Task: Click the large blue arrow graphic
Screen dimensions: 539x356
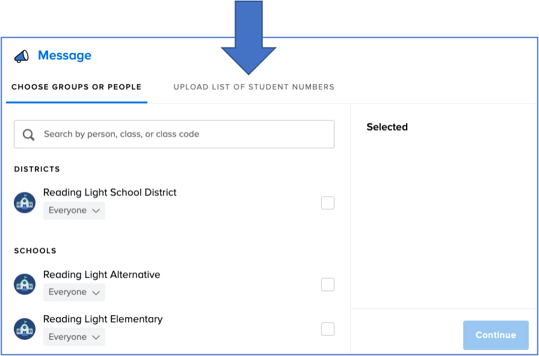Action: [248, 37]
